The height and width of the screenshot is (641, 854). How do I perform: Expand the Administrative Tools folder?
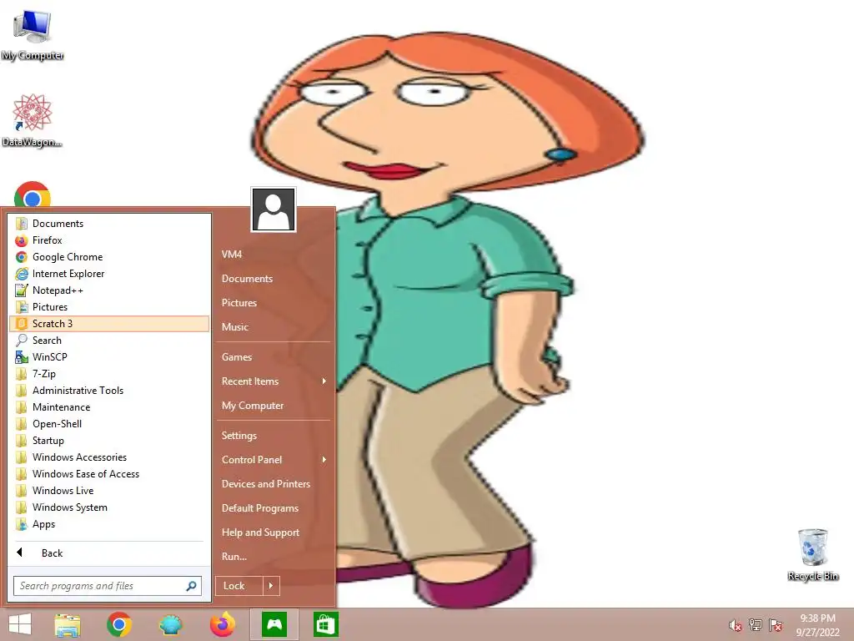point(109,391)
